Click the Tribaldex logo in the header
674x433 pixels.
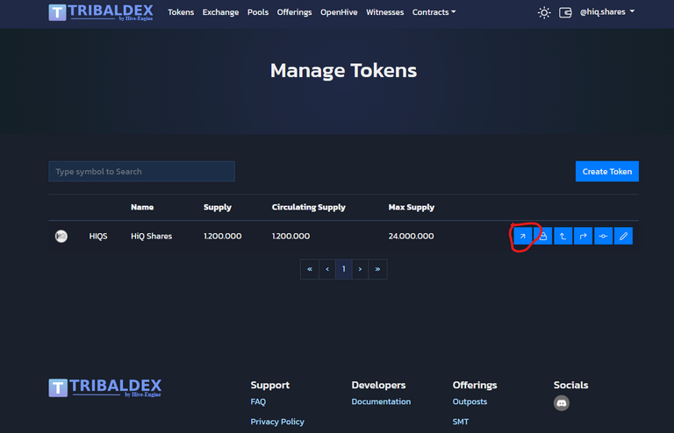click(101, 12)
